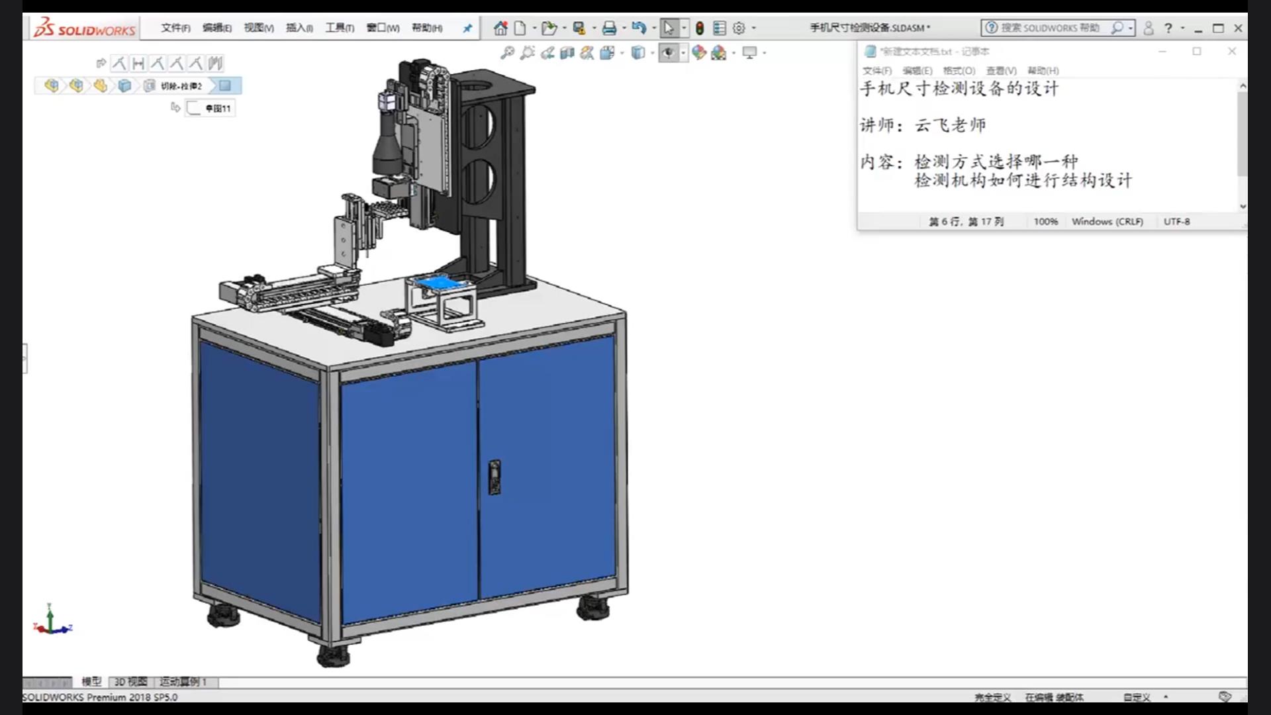The width and height of the screenshot is (1271, 715).
Task: Open File Properties list icon
Action: 720,28
